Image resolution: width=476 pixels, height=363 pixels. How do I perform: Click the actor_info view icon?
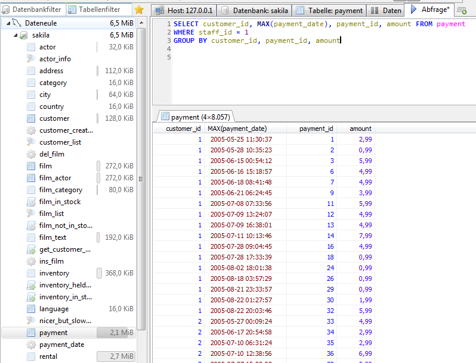[x=31, y=59]
